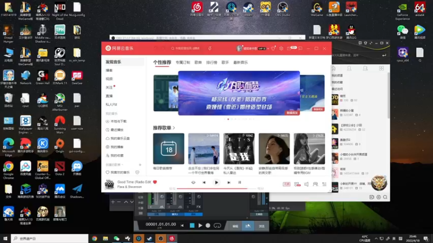Open the 歌手 tab
The width and height of the screenshot is (433, 243).
click(225, 63)
